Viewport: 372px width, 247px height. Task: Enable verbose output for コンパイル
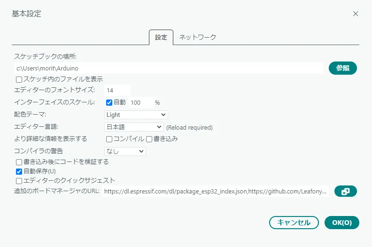pyautogui.click(x=109, y=139)
